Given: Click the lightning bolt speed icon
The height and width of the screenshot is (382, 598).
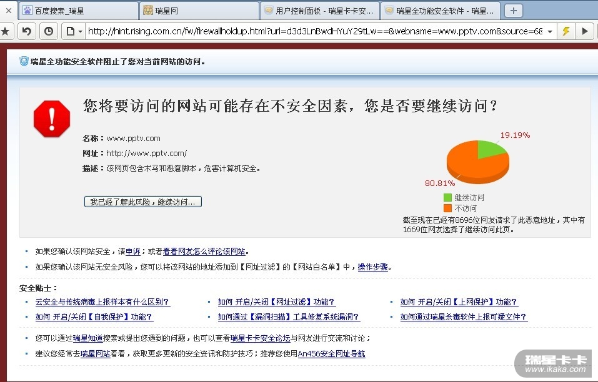Looking at the screenshot, I should coord(566,31).
